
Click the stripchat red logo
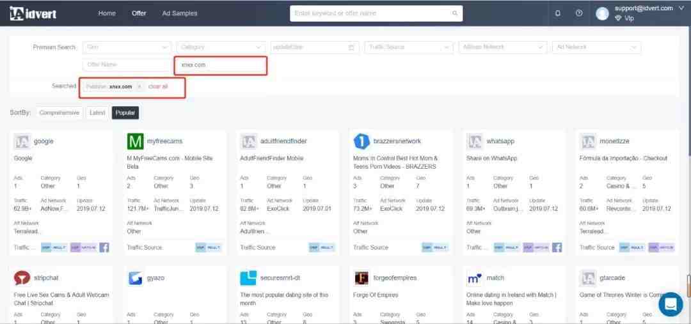pyautogui.click(x=22, y=278)
